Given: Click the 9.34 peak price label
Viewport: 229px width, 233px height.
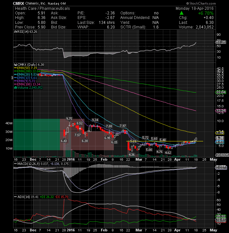Looking at the screenshot, I should (95, 120).
